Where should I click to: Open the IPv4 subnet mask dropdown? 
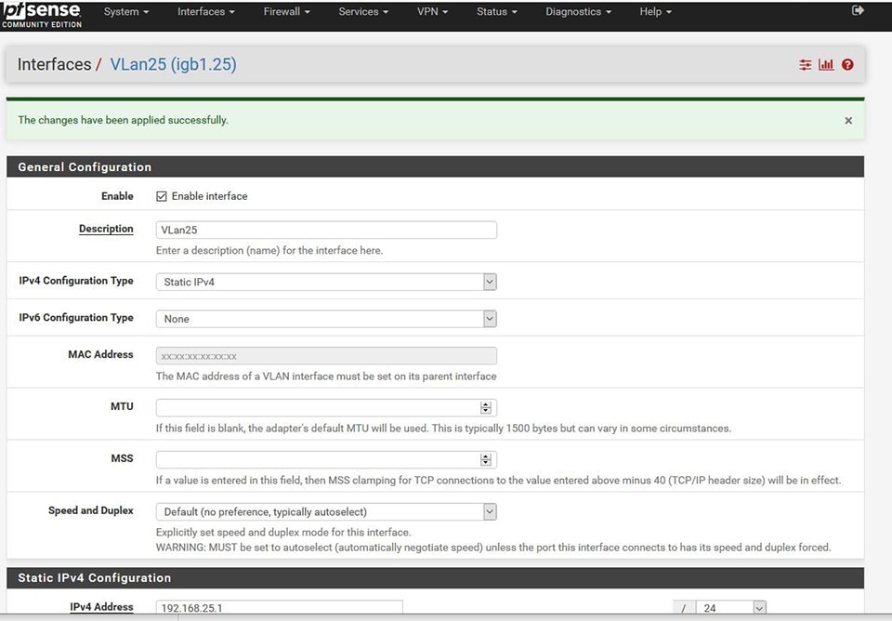731,609
